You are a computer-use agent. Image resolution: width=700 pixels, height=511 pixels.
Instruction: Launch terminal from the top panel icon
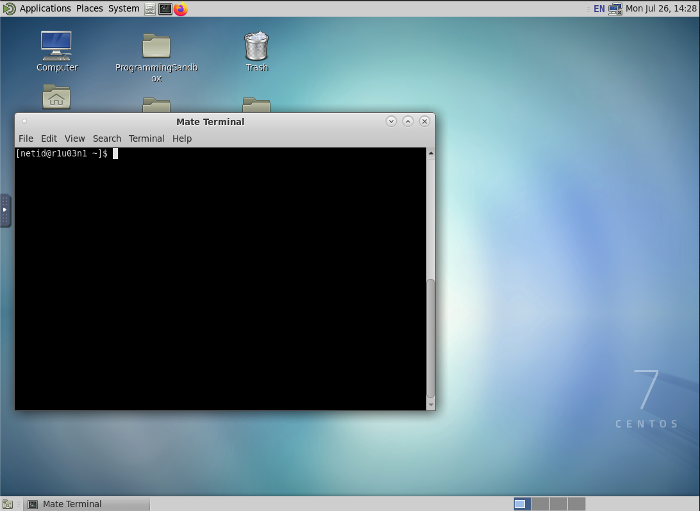click(165, 9)
